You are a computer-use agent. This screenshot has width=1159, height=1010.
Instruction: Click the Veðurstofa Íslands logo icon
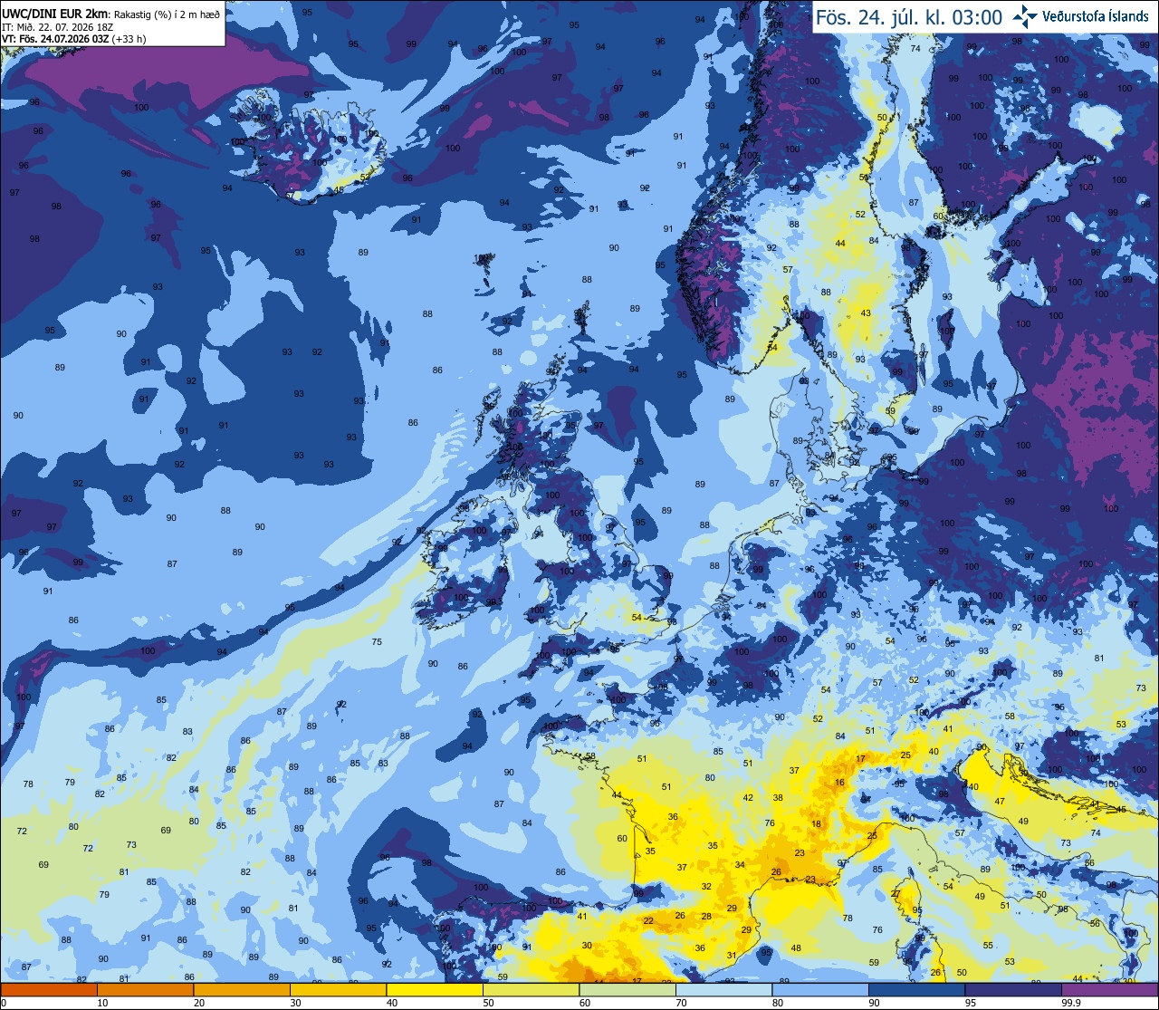point(1025,15)
